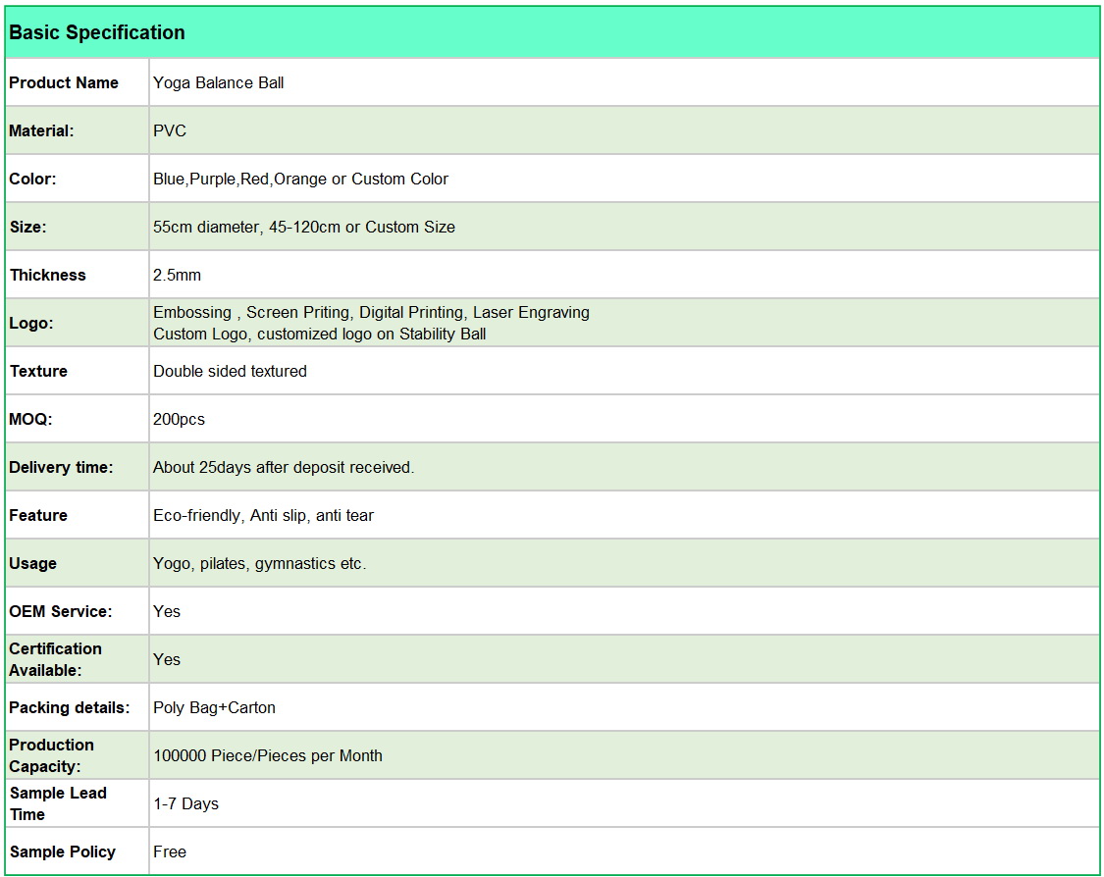1104x877 pixels.
Task: Select the 'Sample Lead Time' label
Action: pos(58,803)
